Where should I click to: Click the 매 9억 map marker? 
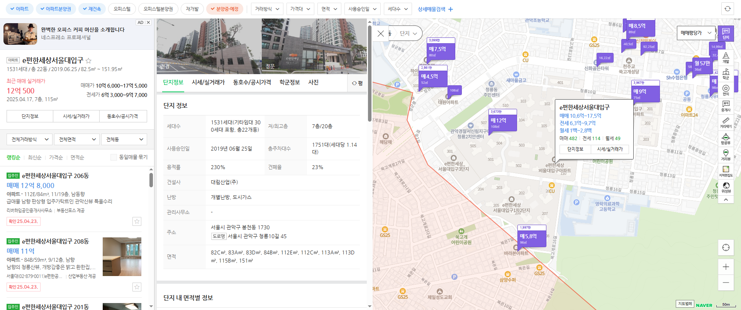[646, 91]
